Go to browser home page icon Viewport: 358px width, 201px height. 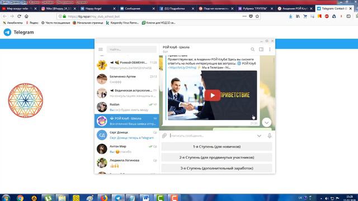(x=26, y=16)
